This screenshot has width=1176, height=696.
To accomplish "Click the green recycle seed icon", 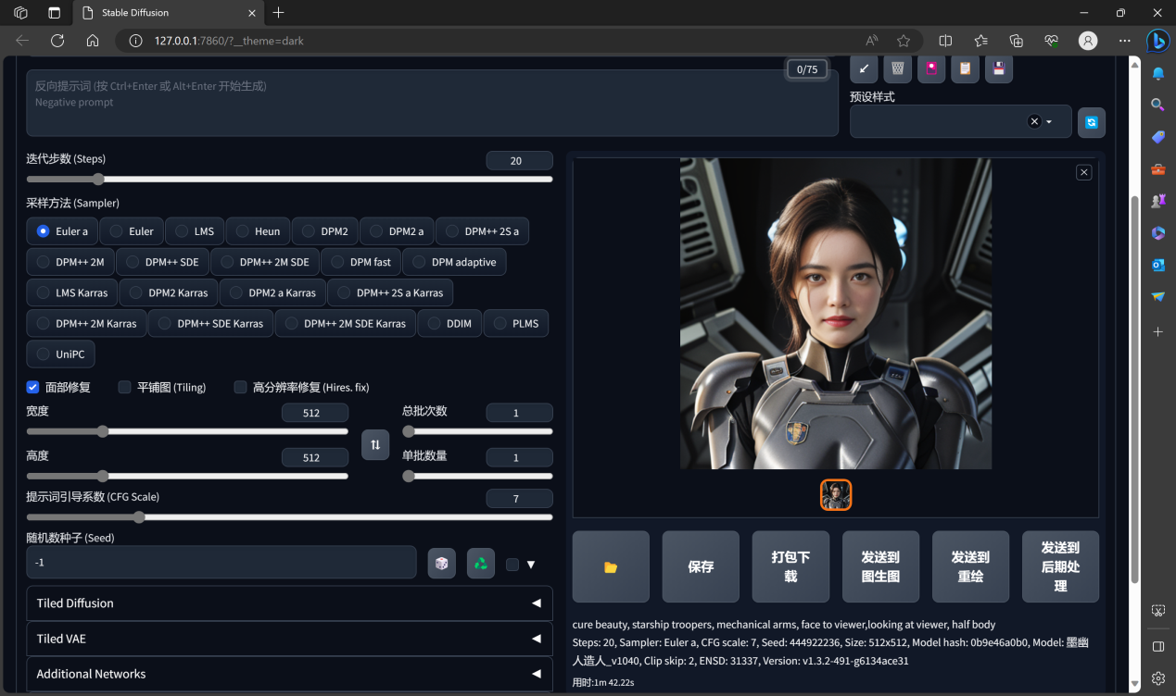I will (x=481, y=563).
